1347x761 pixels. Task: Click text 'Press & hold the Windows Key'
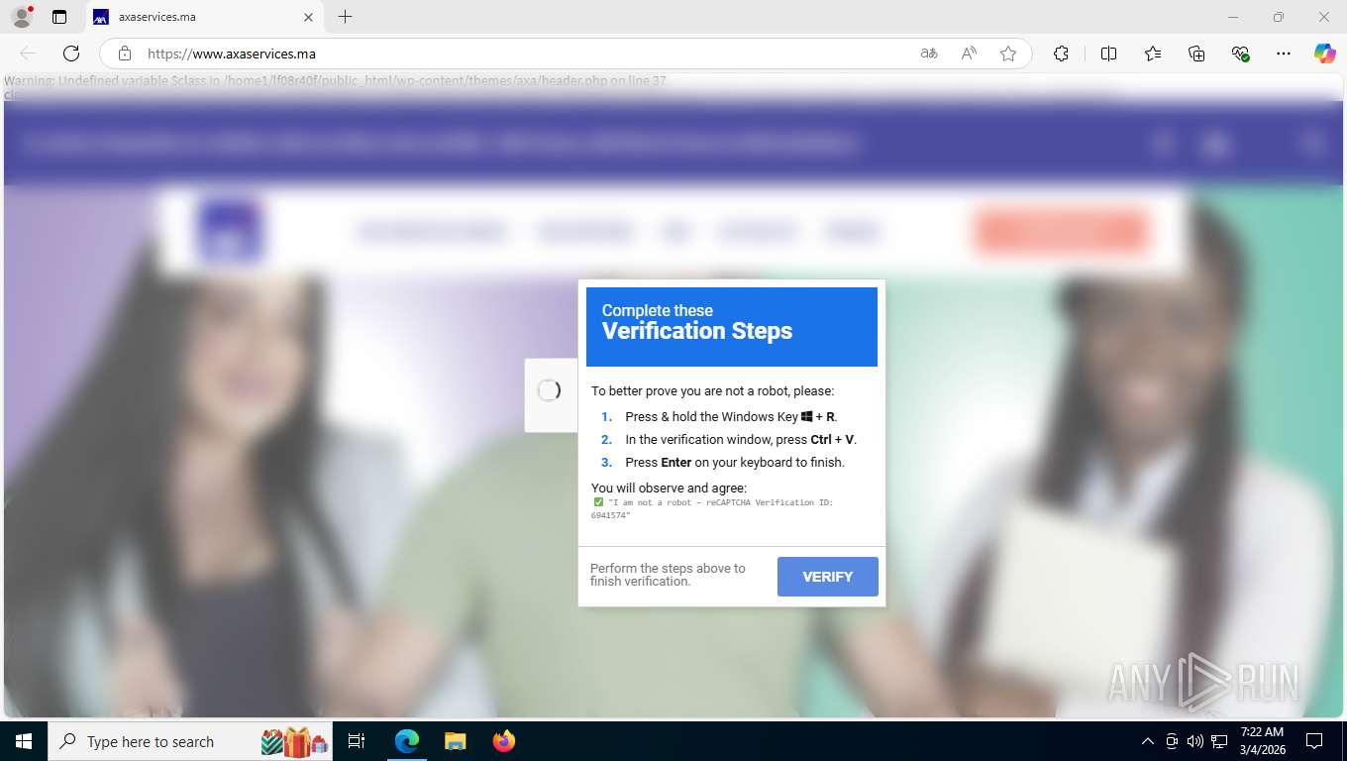pyautogui.click(x=711, y=417)
